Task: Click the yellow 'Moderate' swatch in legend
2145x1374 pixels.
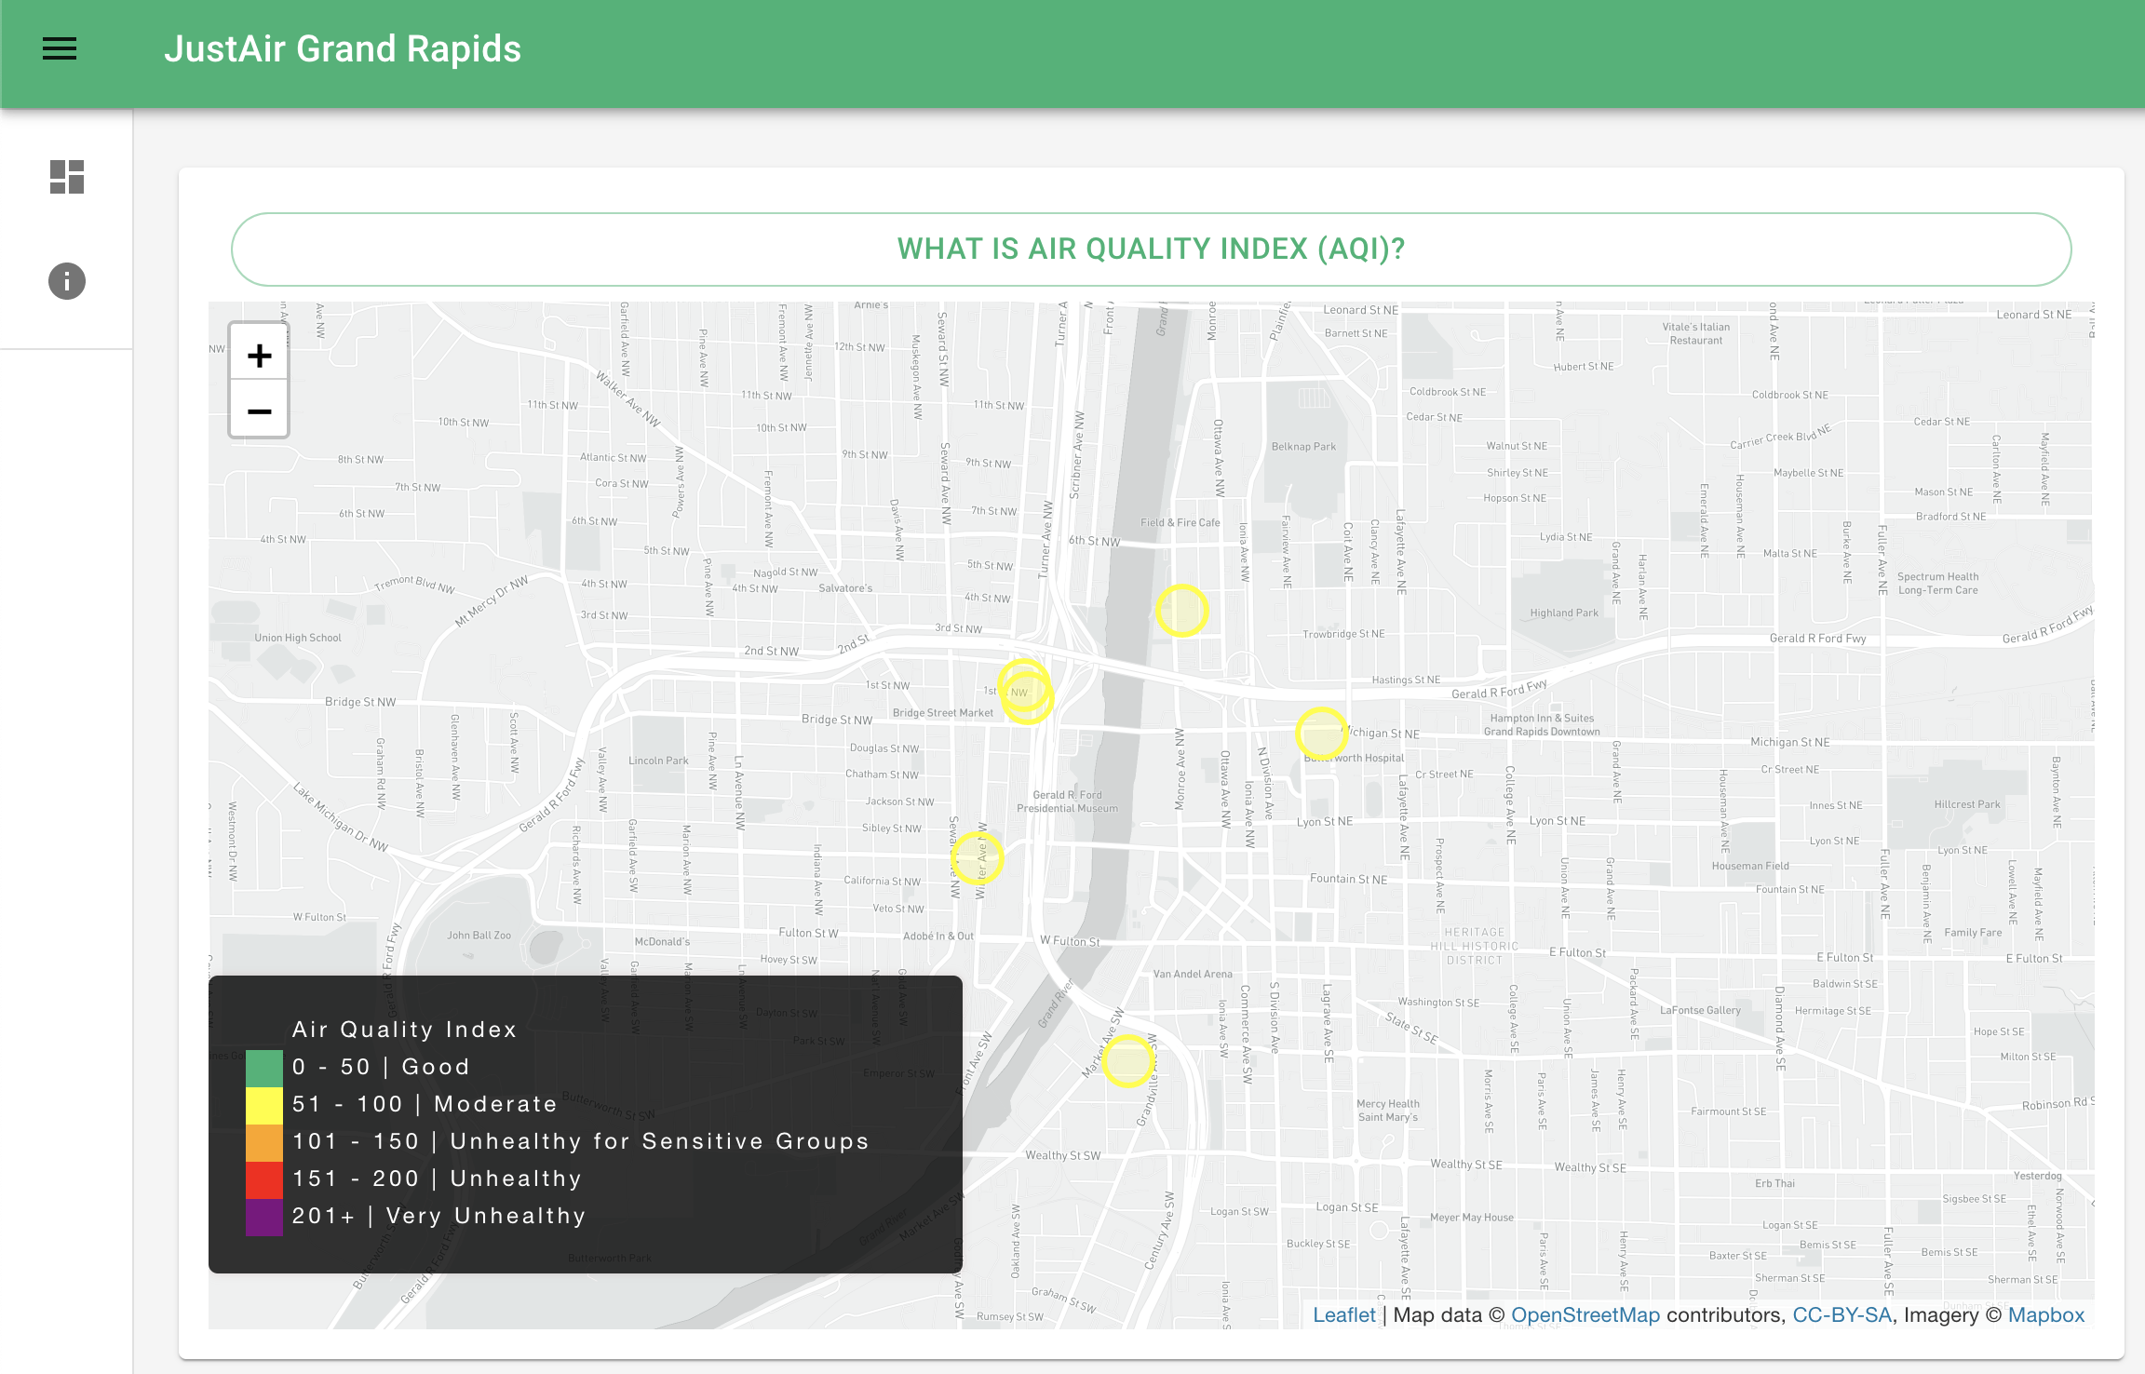Action: tap(263, 1103)
